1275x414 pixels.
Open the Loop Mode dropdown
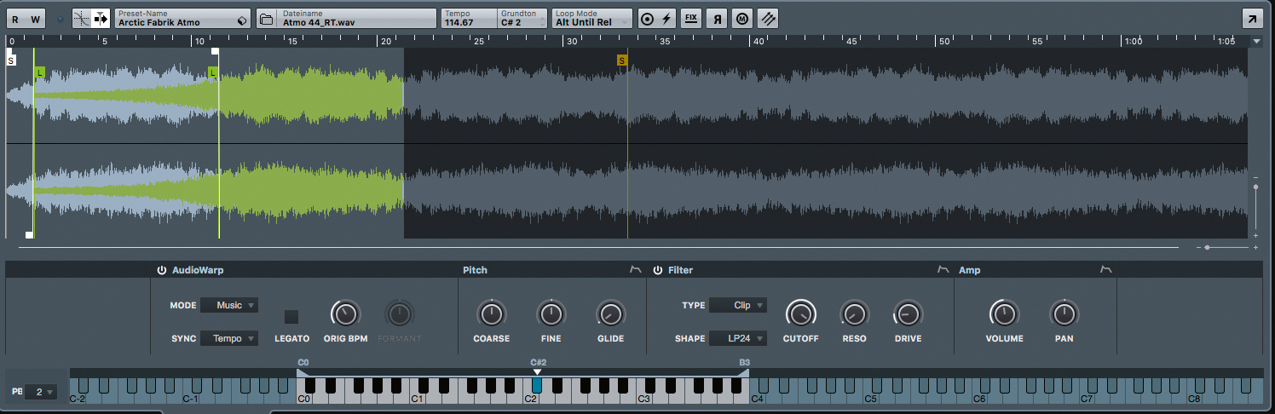point(592,19)
